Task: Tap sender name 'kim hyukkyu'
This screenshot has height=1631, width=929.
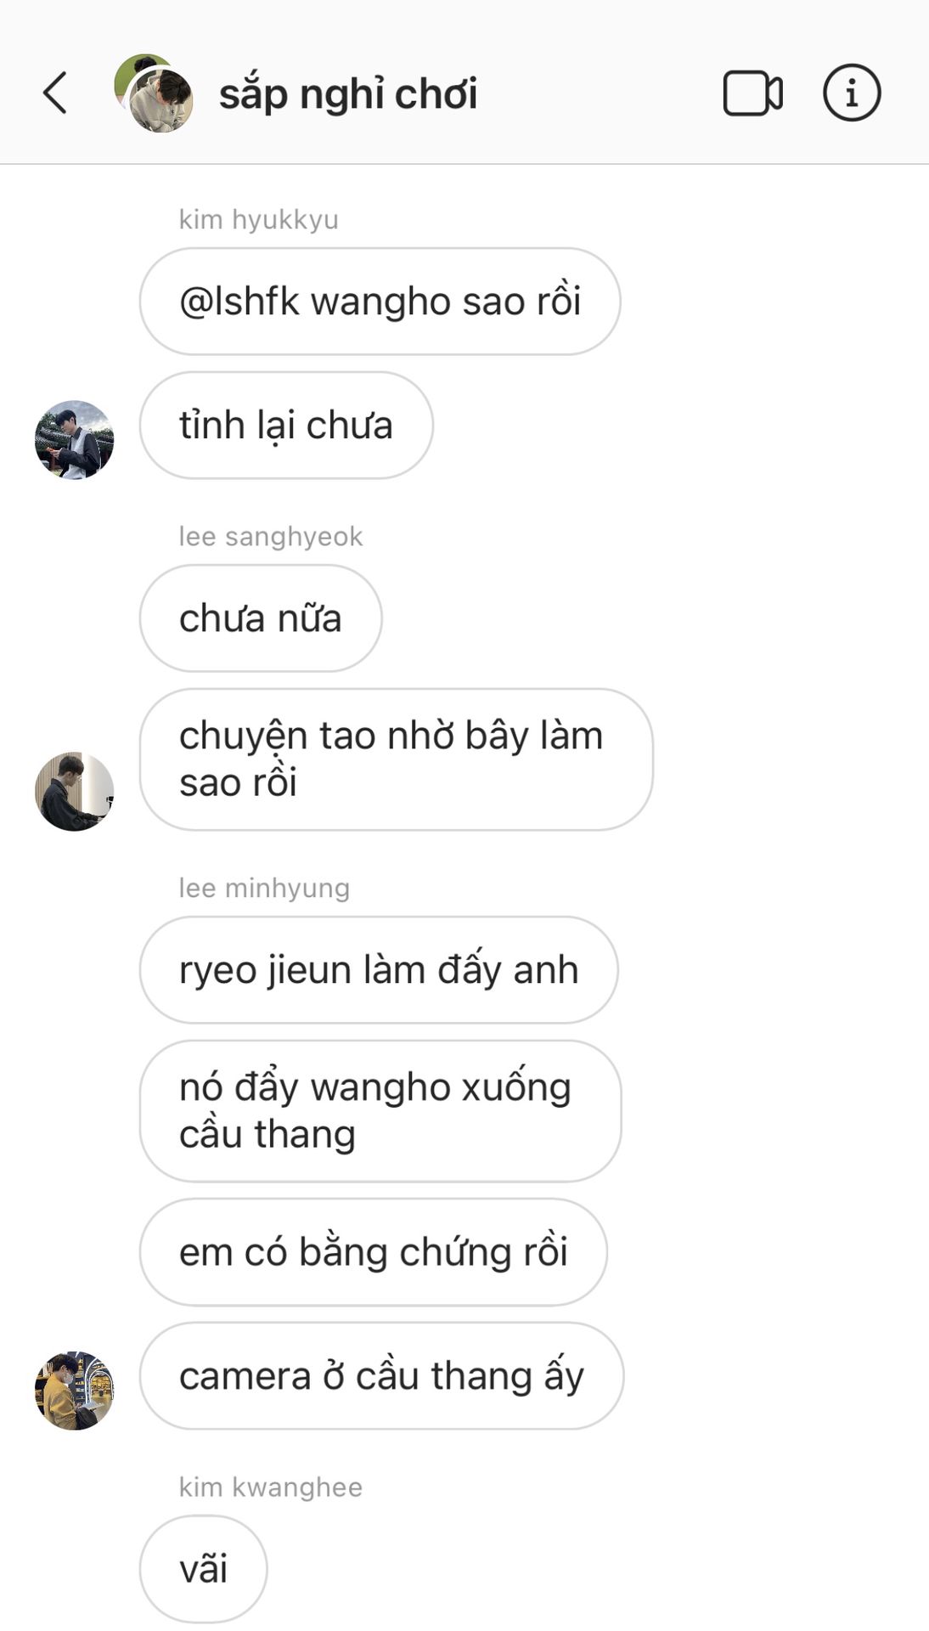Action: [x=259, y=220]
